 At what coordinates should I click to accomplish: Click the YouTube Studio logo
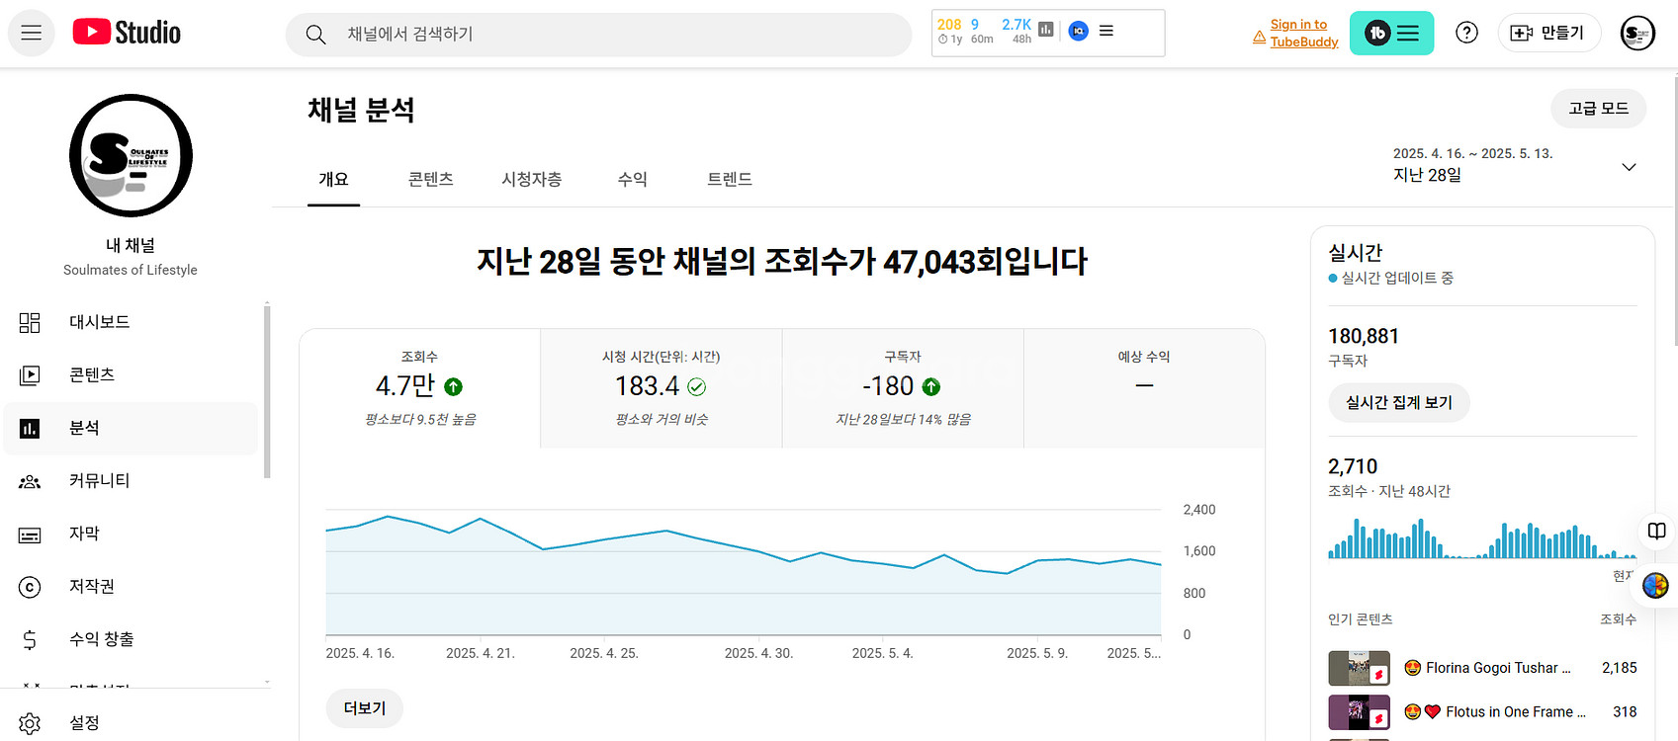127,33
